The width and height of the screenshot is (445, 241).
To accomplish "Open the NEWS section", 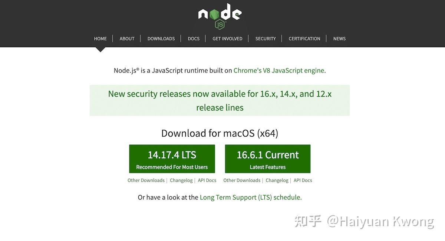I will point(339,39).
